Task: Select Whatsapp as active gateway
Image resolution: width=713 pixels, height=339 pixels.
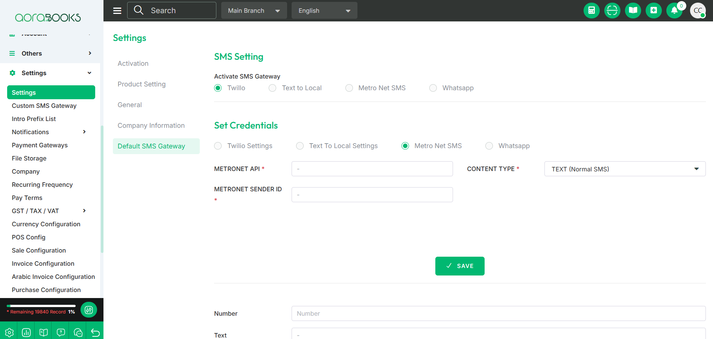Action: [x=433, y=88]
